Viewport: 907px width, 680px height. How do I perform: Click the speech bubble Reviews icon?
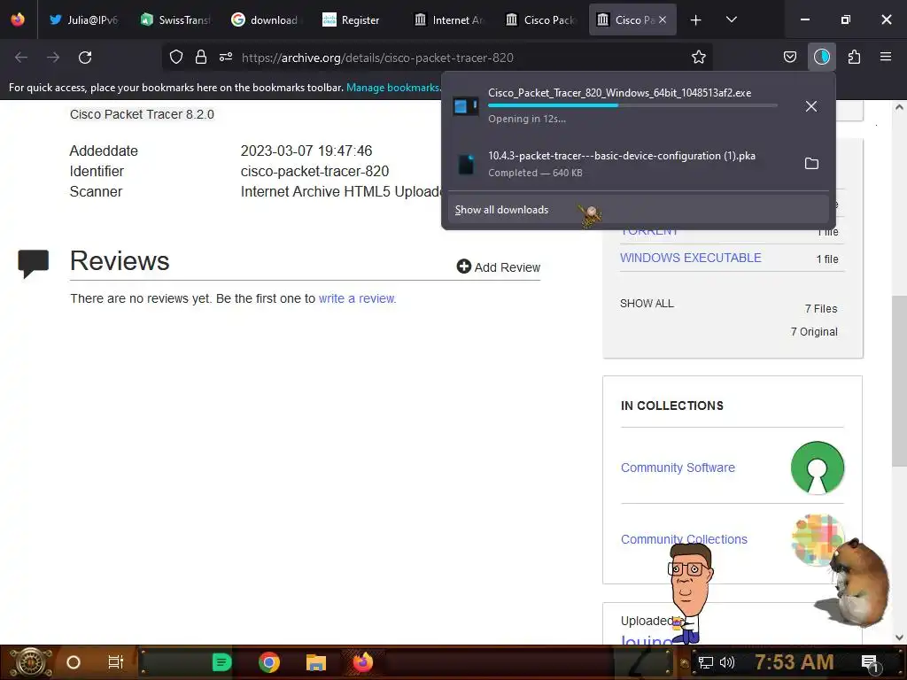point(33,264)
